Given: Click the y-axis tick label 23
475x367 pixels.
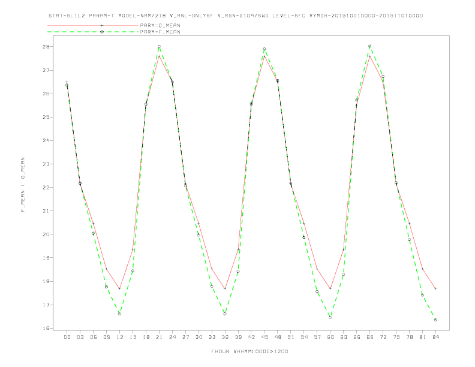Looking at the screenshot, I should click(46, 164).
